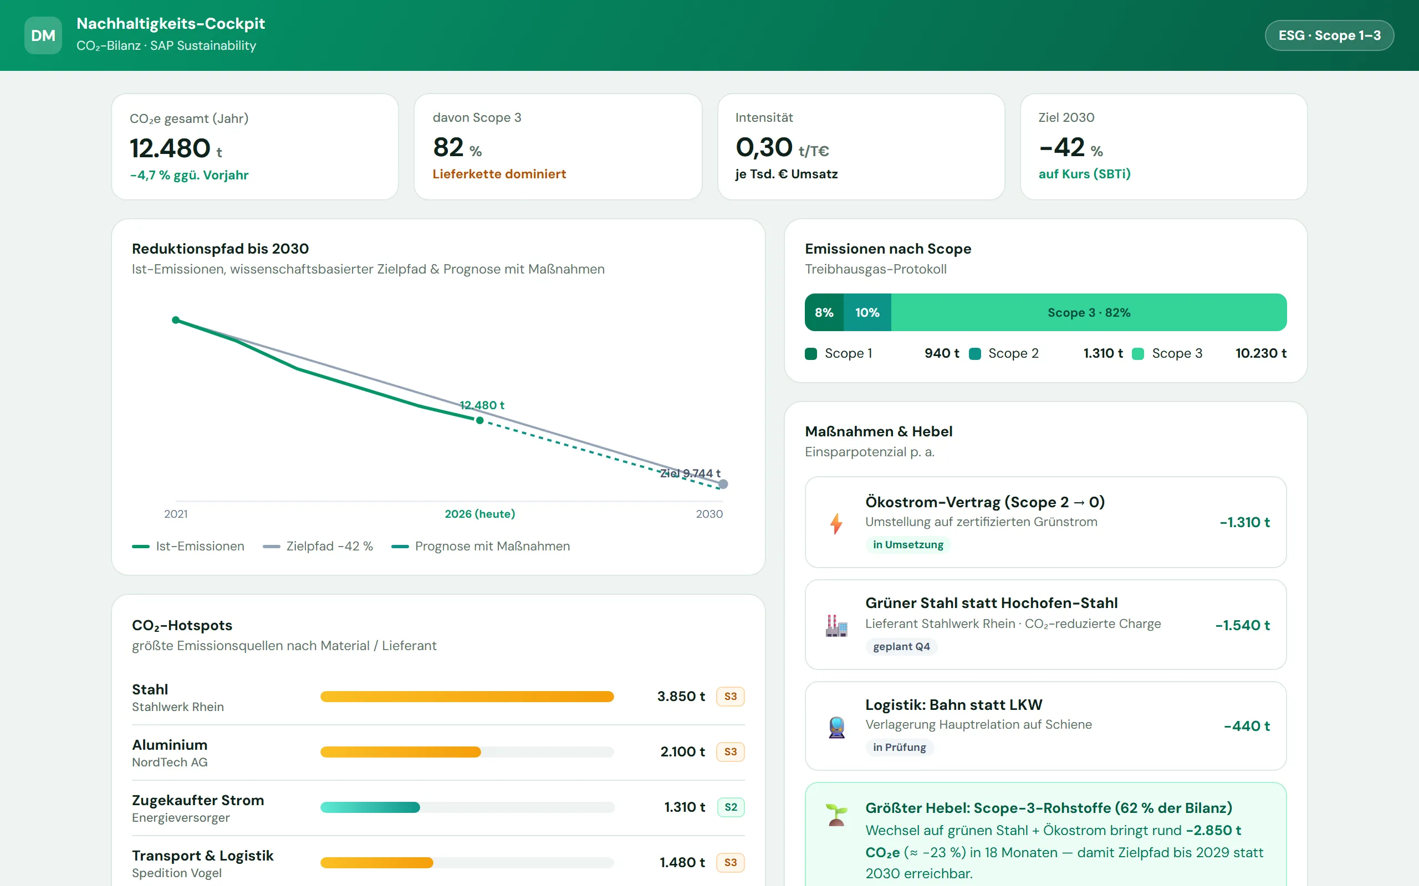Click 'auf Kurs (SBTi)' text
The image size is (1419, 886).
coord(1084,174)
